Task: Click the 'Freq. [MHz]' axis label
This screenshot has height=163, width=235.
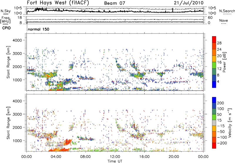Action: (x=6, y=20)
